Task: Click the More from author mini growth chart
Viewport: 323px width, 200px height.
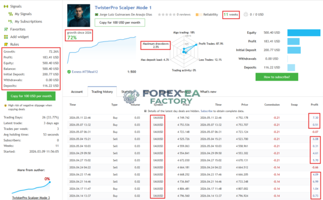Action: click(x=31, y=188)
